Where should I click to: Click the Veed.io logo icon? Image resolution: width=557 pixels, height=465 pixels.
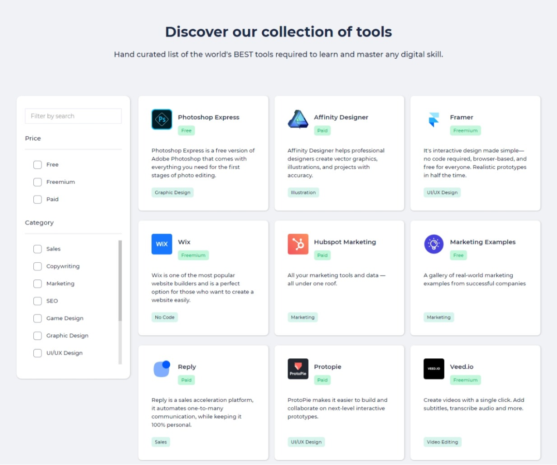click(434, 369)
